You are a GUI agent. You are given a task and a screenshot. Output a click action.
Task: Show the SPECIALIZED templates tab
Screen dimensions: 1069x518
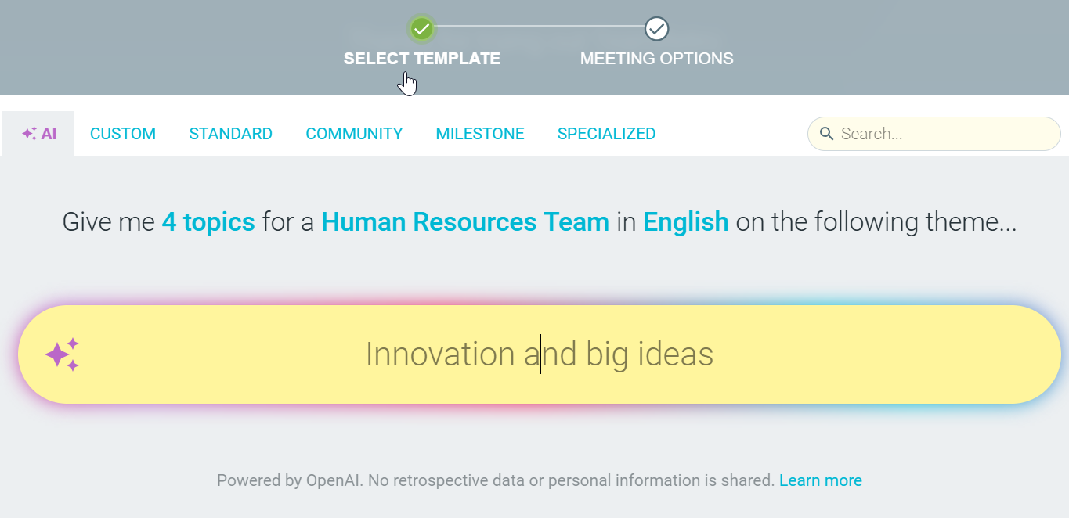coord(606,134)
